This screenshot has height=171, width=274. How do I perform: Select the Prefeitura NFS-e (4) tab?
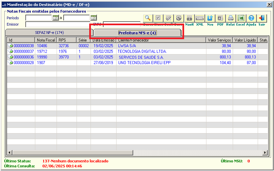click(137, 33)
